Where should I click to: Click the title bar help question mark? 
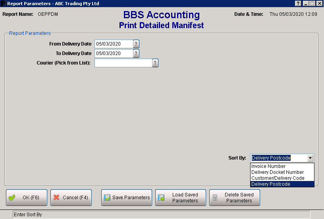click(298, 4)
